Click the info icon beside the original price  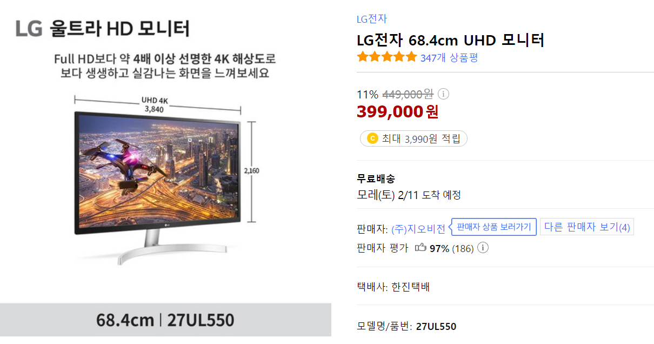pos(443,94)
